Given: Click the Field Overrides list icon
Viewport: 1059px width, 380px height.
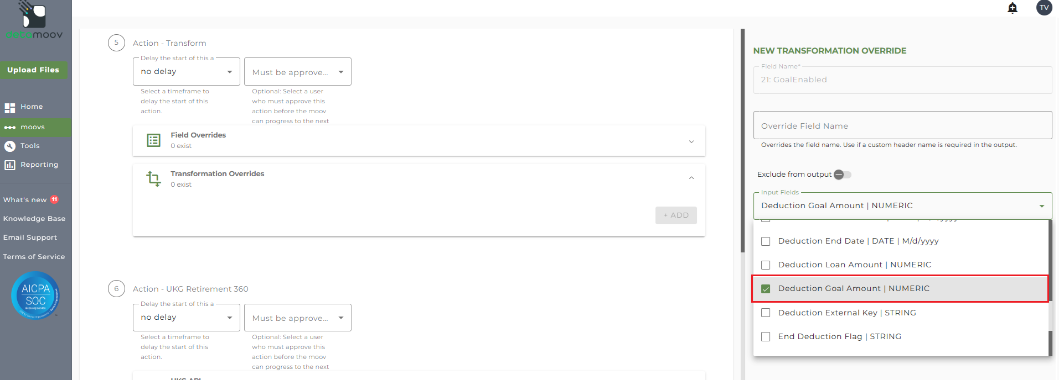Looking at the screenshot, I should coord(153,140).
